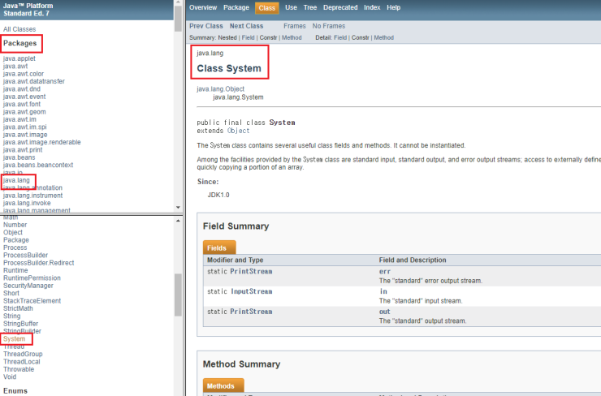
Task: Open the SecurityManager class
Action: pyautogui.click(x=28, y=286)
